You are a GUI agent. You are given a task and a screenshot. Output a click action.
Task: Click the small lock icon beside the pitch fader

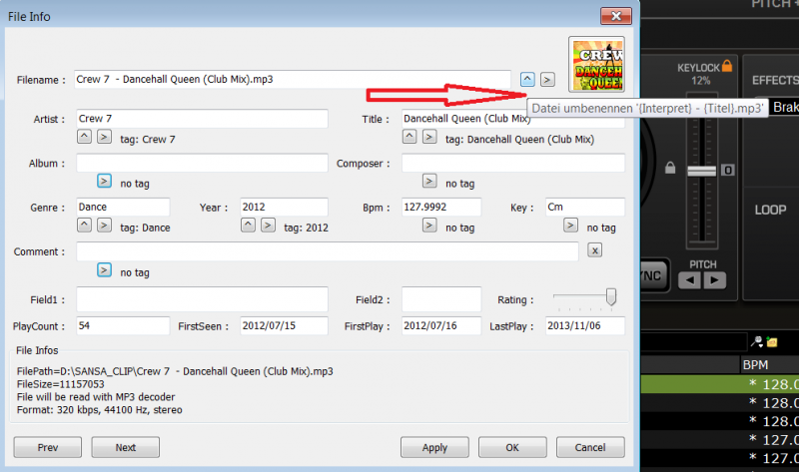click(x=670, y=168)
